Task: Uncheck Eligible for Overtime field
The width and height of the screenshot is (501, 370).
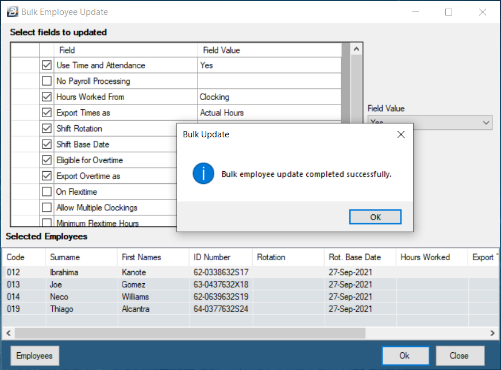Action: pos(47,160)
